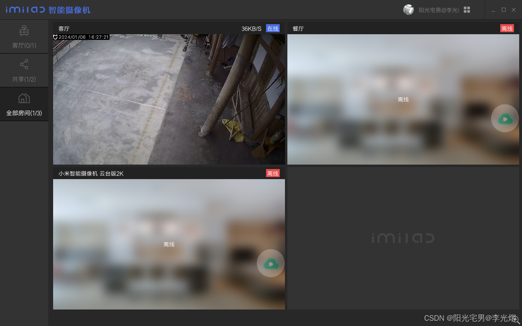The height and width of the screenshot is (326, 522).
Task: Click the magnifier zoom icon at bottom right
Action: [x=516, y=319]
